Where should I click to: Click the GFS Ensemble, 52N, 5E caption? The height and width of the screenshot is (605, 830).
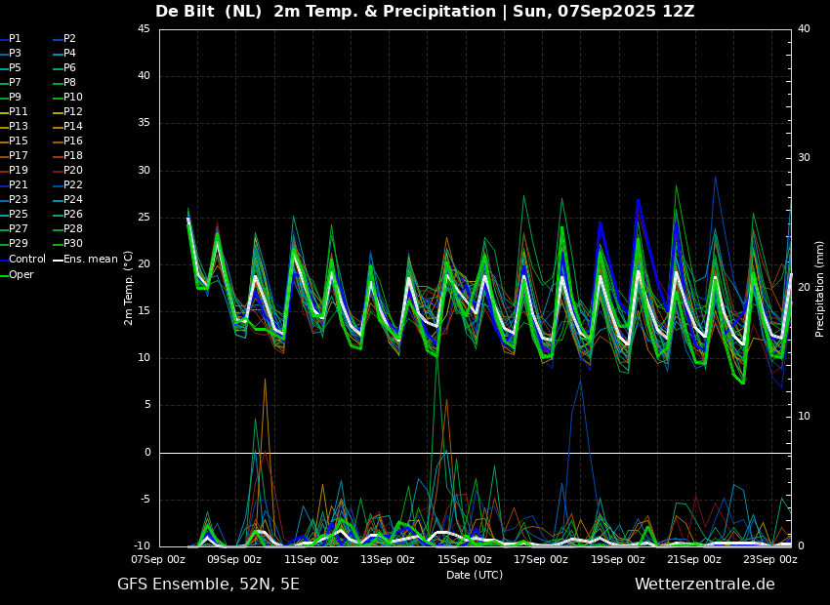point(209,585)
